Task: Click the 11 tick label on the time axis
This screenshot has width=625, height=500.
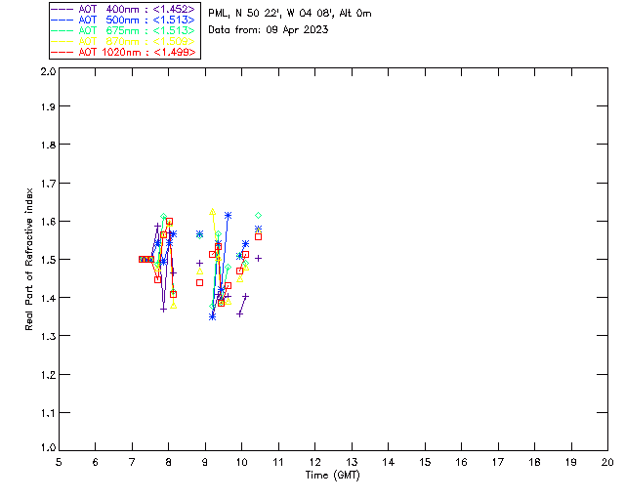Action: pyautogui.click(x=278, y=462)
